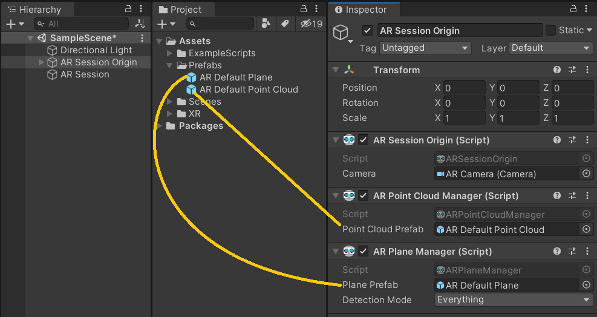Click Rotation Y field
Viewport: 597px width, 317px height.
tap(518, 103)
